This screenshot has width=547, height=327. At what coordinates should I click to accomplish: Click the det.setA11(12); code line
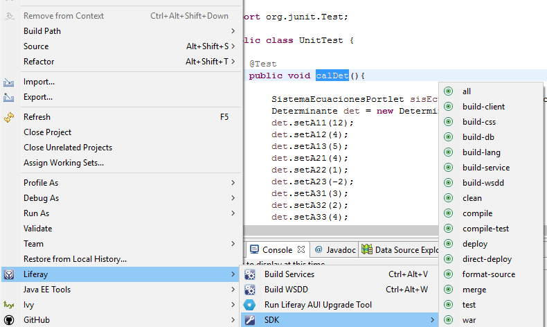(312, 123)
